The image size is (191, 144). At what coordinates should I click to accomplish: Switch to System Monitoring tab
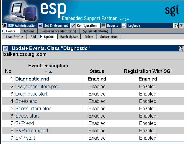coord(96,31)
